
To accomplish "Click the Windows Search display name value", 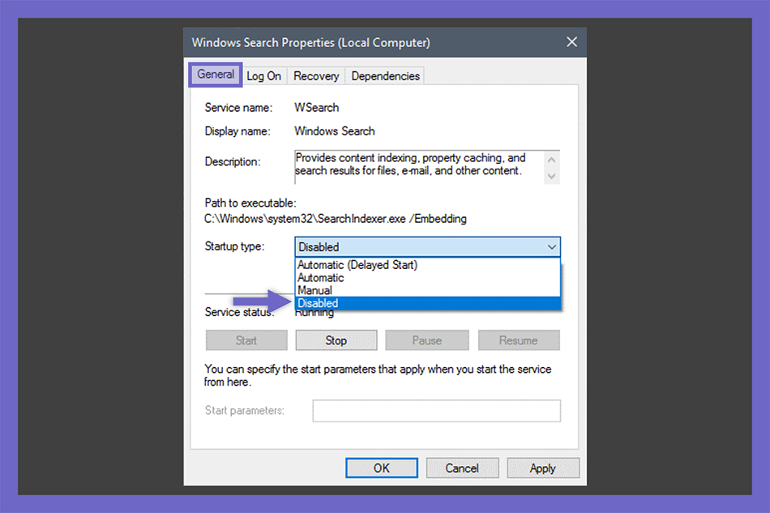I will [x=335, y=131].
